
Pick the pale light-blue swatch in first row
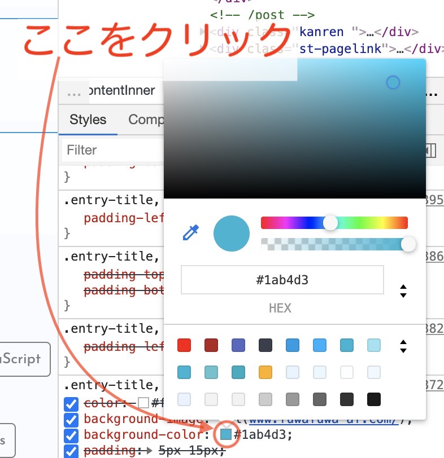(374, 345)
